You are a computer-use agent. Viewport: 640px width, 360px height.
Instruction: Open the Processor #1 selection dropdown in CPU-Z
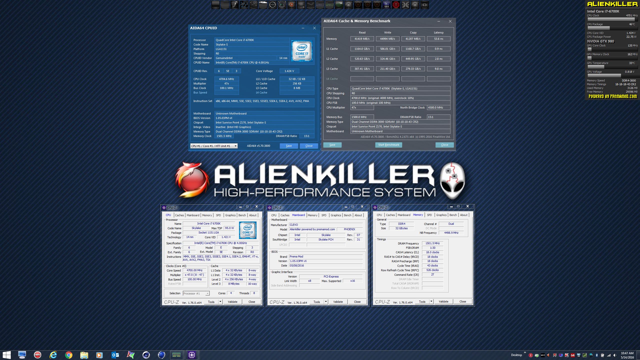(196, 293)
